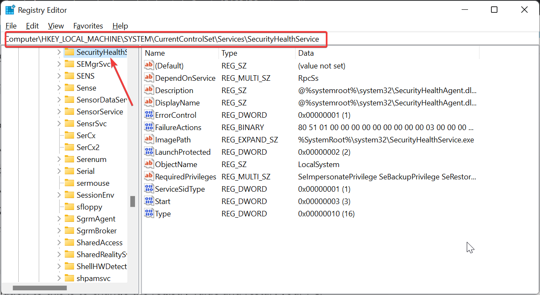Select the string icon next to ImagePath
540x295 pixels.
[149, 140]
